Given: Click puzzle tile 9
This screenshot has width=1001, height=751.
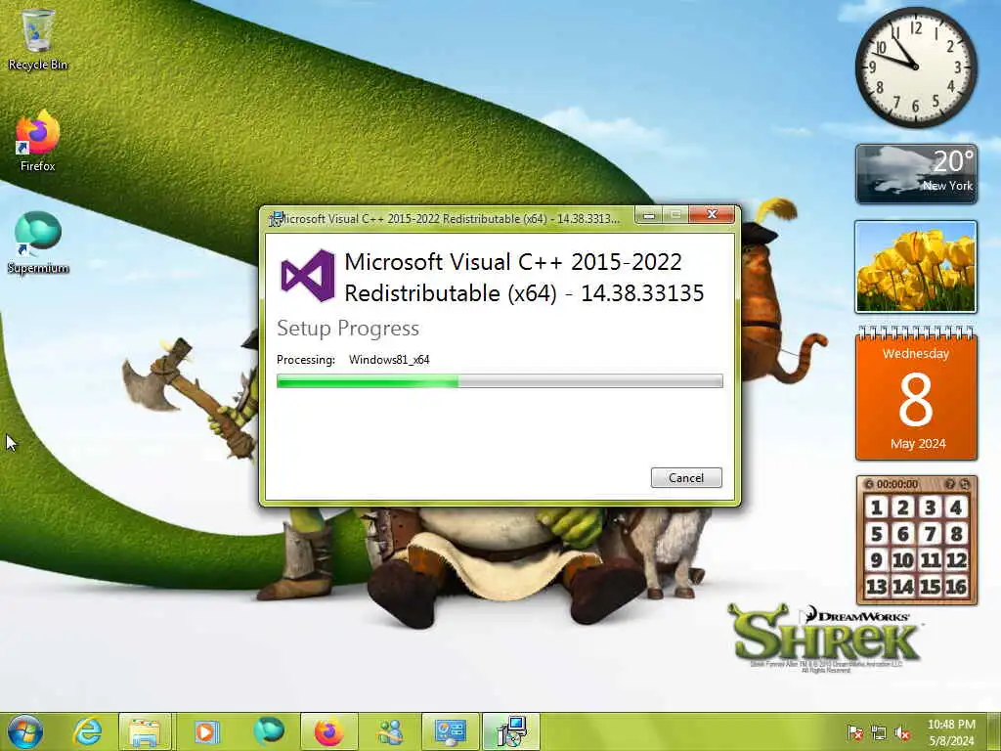Looking at the screenshot, I should pos(877,560).
